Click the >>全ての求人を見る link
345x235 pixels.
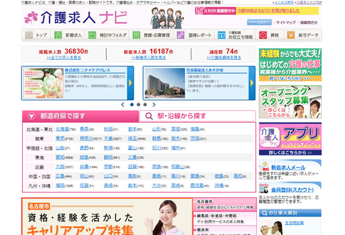(x=64, y=58)
